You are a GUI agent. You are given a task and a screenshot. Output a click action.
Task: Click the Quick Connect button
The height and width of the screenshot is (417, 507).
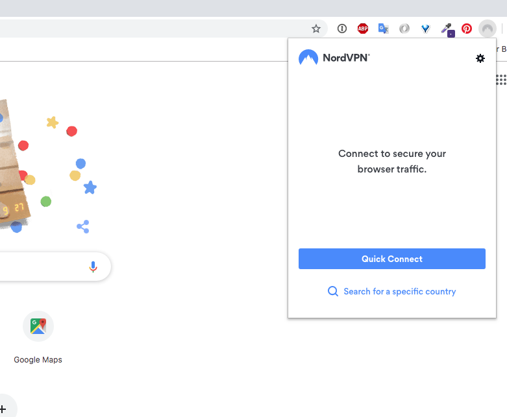[x=391, y=259]
